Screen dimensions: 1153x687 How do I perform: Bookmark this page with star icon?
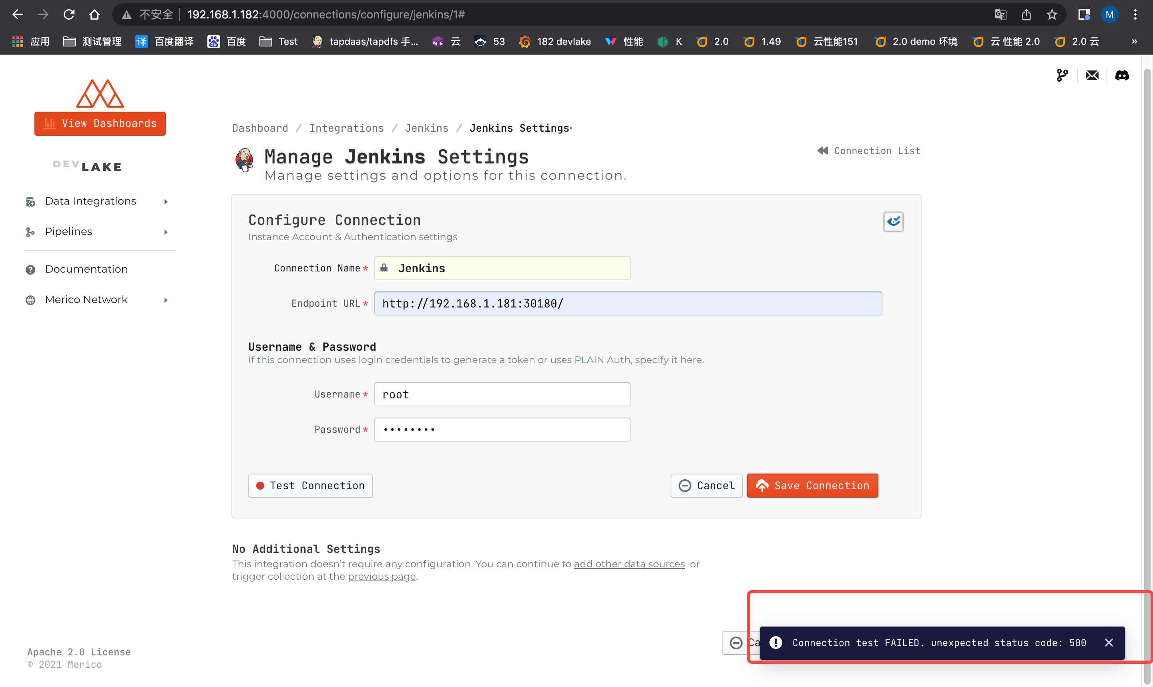(1052, 14)
